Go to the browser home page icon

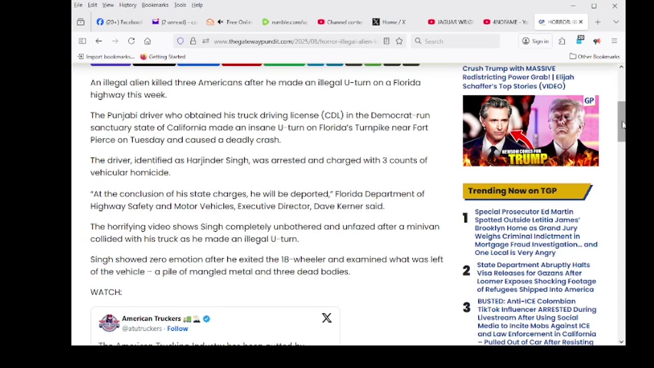[x=147, y=41]
